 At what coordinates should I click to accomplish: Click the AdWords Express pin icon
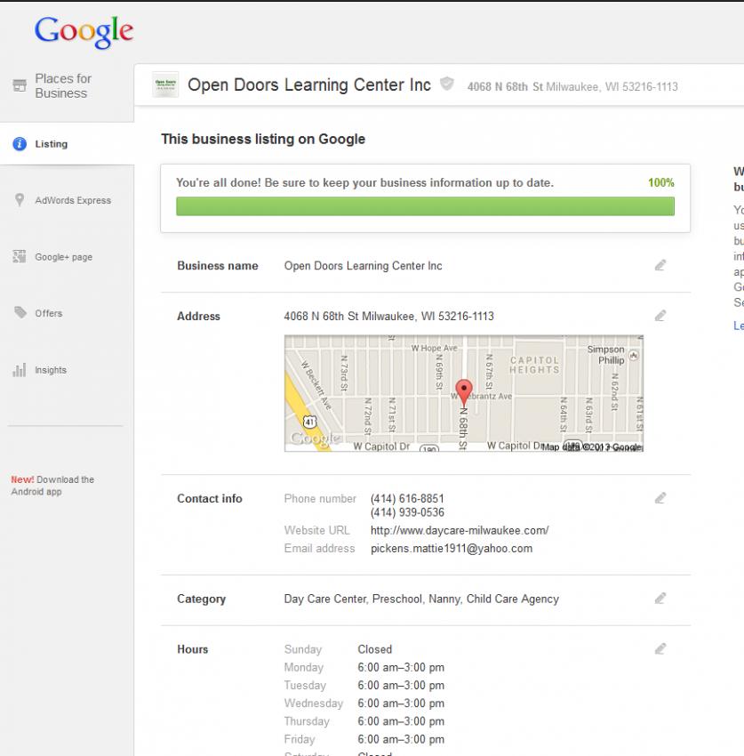click(x=20, y=199)
